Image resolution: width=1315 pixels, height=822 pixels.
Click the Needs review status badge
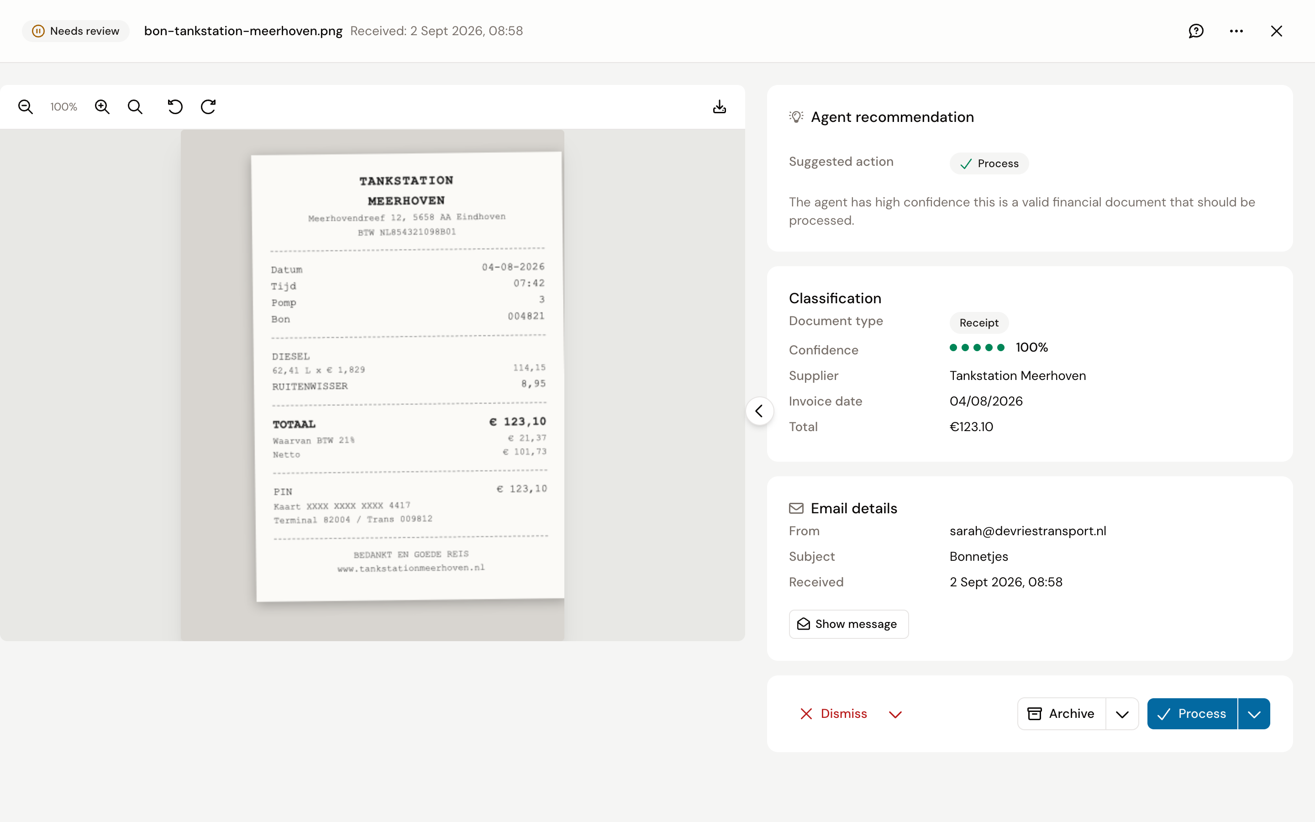pyautogui.click(x=75, y=31)
